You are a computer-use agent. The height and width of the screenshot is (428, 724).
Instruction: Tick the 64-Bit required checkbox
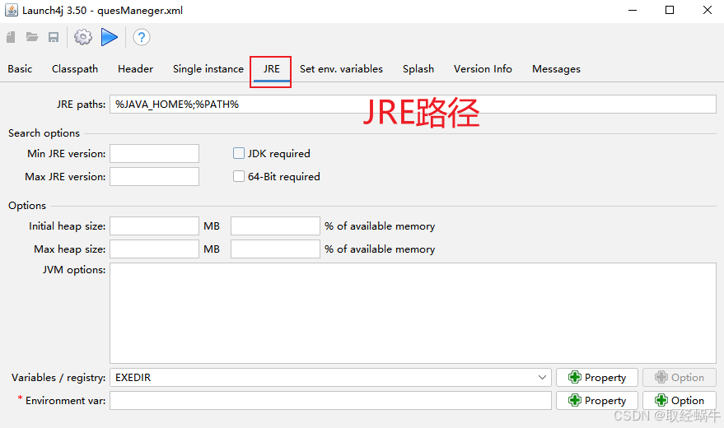[x=239, y=176]
